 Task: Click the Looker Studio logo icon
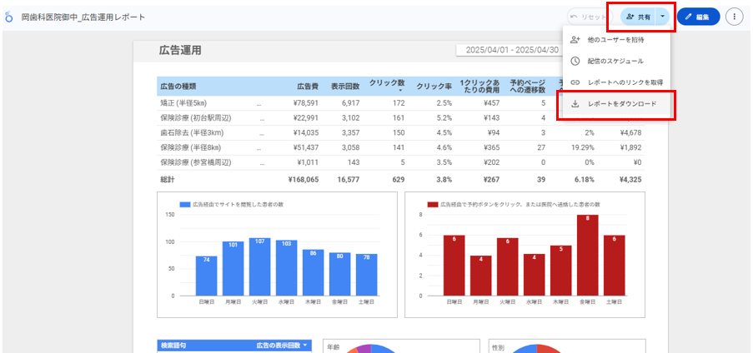click(x=9, y=17)
